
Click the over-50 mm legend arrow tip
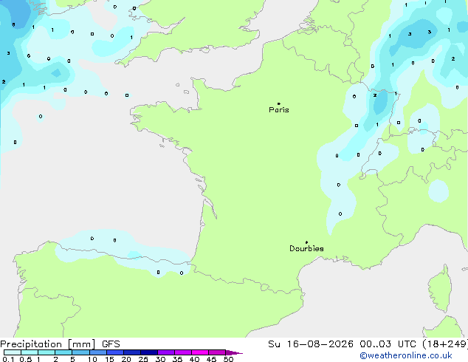[234, 352]
